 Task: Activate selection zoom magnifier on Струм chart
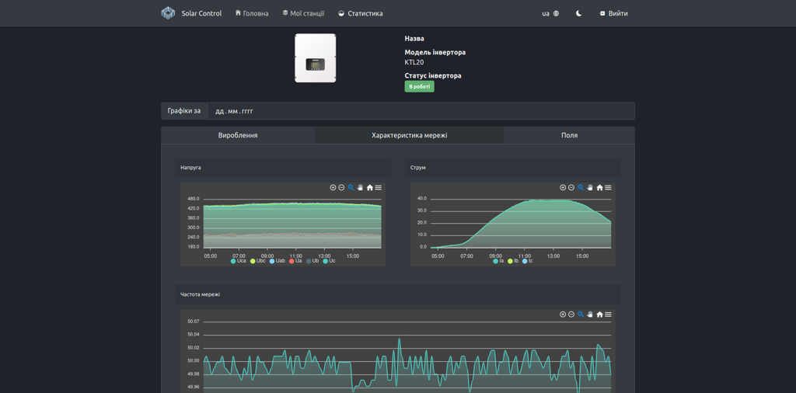(581, 187)
